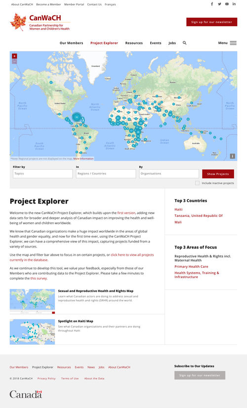
Task: Click the map info icon
Action: click(232, 156)
